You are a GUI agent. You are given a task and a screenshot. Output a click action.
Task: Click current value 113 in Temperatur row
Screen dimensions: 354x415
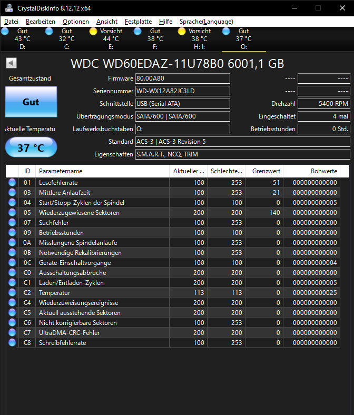point(199,292)
